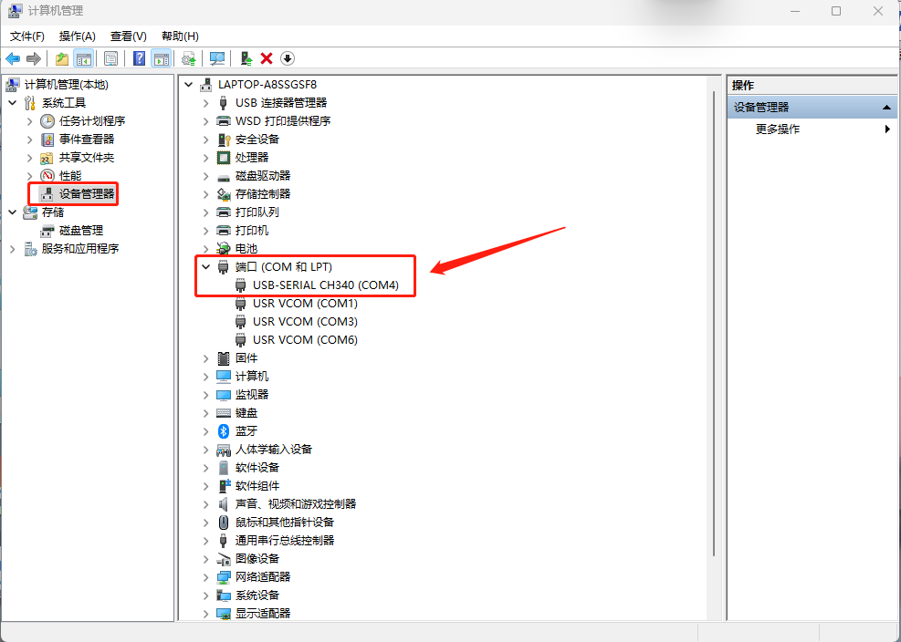
Task: Select 网络适配器 category
Action: [x=263, y=576]
